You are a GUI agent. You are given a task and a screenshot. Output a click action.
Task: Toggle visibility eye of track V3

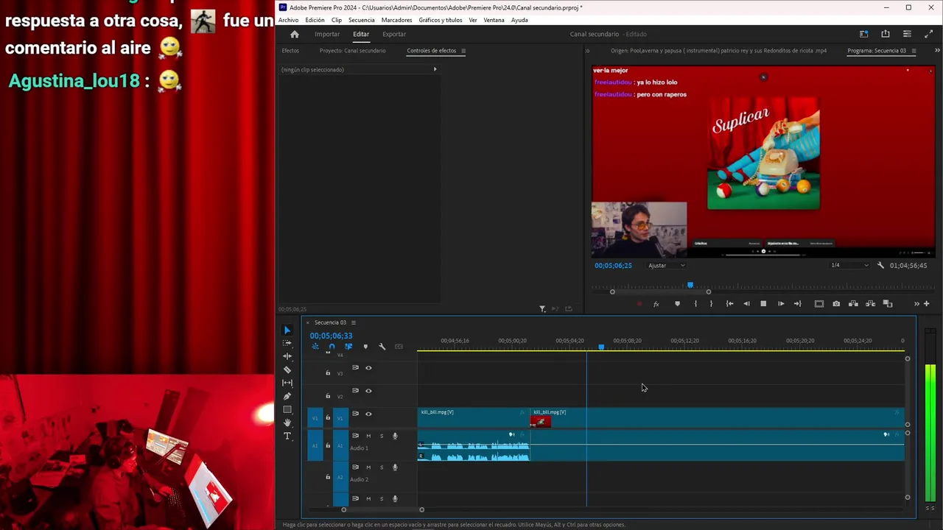[x=368, y=368]
